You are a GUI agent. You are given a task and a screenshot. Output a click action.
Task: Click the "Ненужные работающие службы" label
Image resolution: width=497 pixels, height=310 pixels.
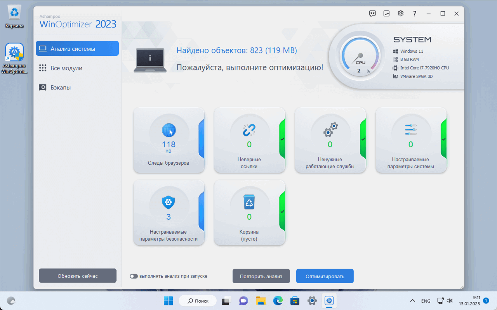coord(330,163)
